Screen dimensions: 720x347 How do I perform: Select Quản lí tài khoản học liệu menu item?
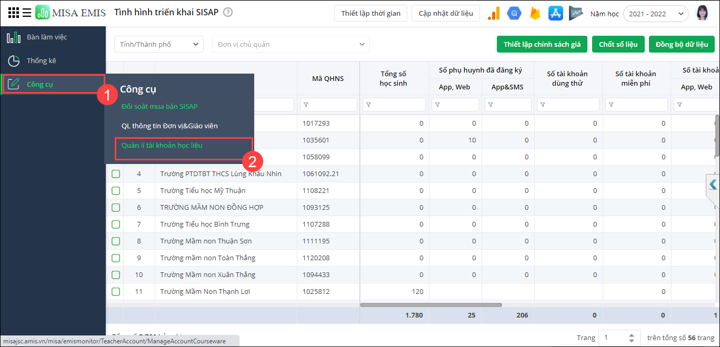(x=162, y=145)
